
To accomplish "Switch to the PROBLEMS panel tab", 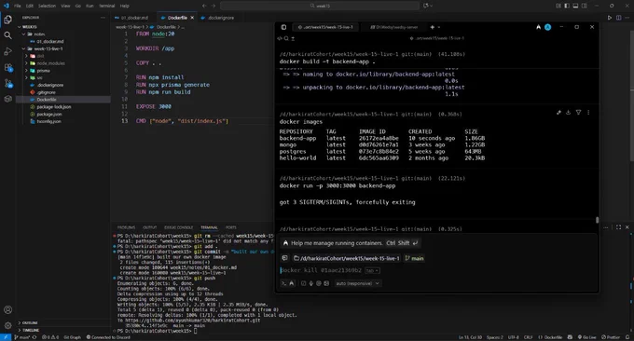I will click(126, 227).
